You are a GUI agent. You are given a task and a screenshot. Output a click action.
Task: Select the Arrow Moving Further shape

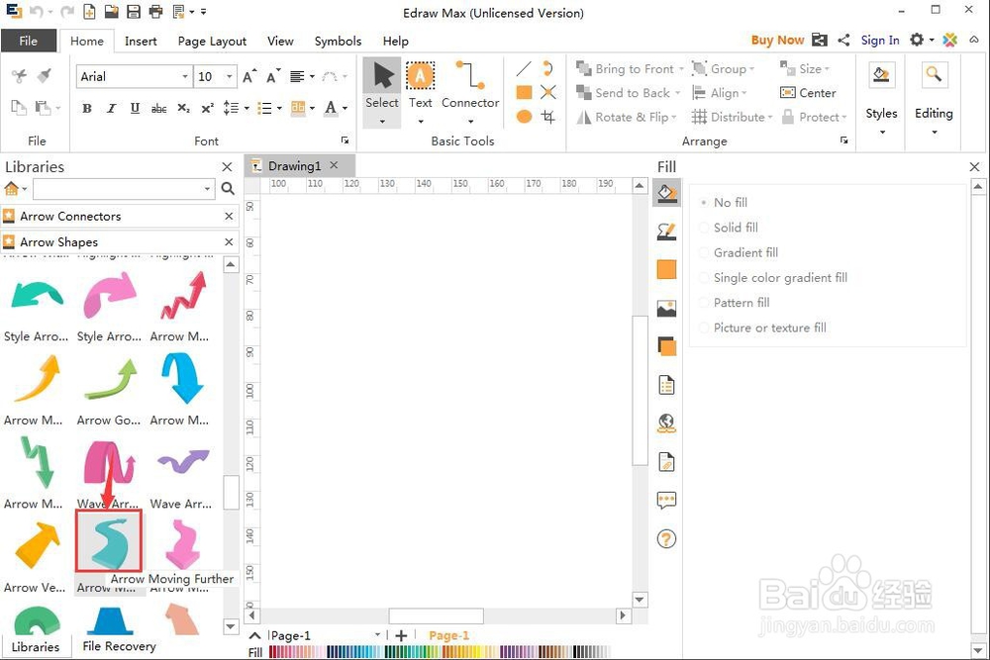tap(109, 542)
